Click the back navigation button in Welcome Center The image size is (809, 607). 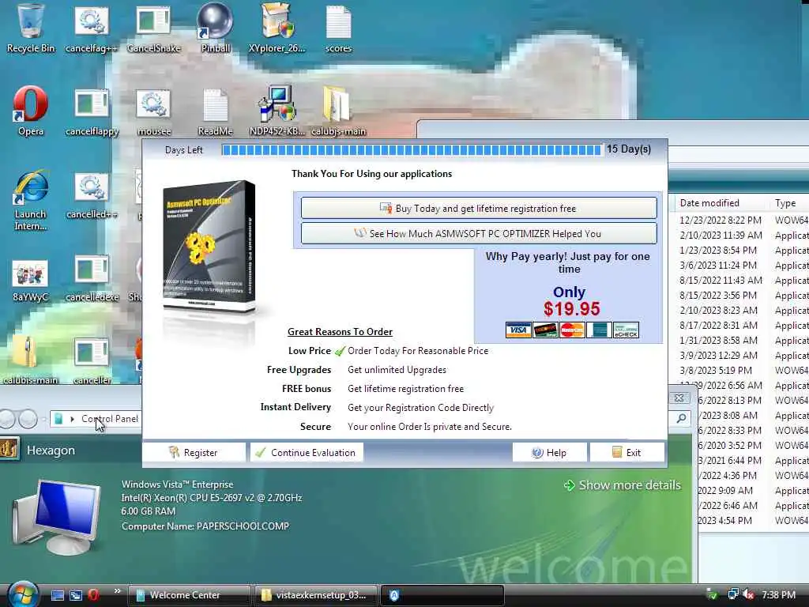tap(7, 419)
